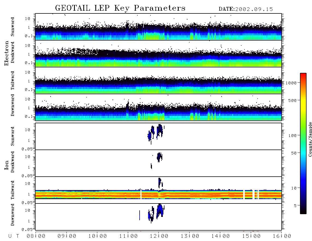Image resolution: width=312 pixels, height=241 pixels.
Task: Click the "11:00" time tick label
Action: pos(128,236)
